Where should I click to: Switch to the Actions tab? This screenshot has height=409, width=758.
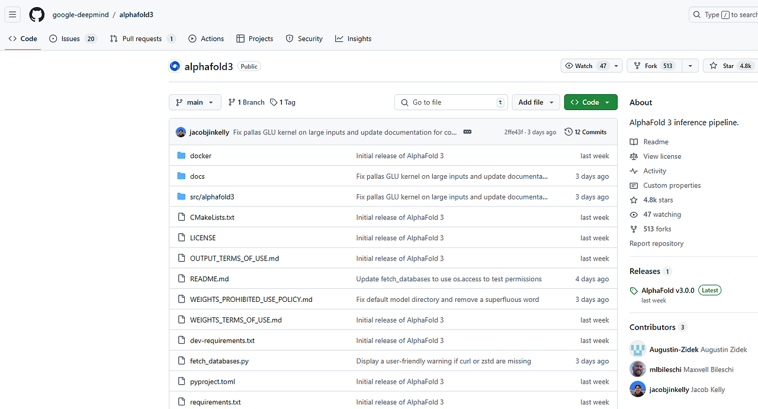206,38
